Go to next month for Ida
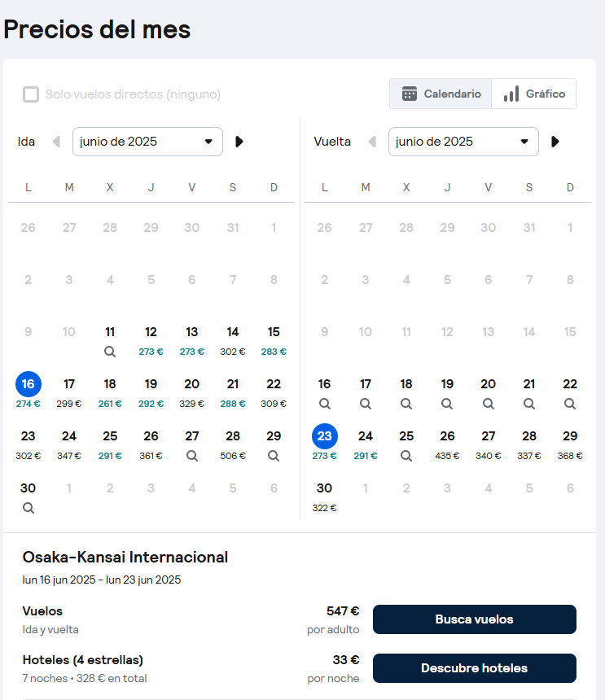The width and height of the screenshot is (605, 700). 239,142
